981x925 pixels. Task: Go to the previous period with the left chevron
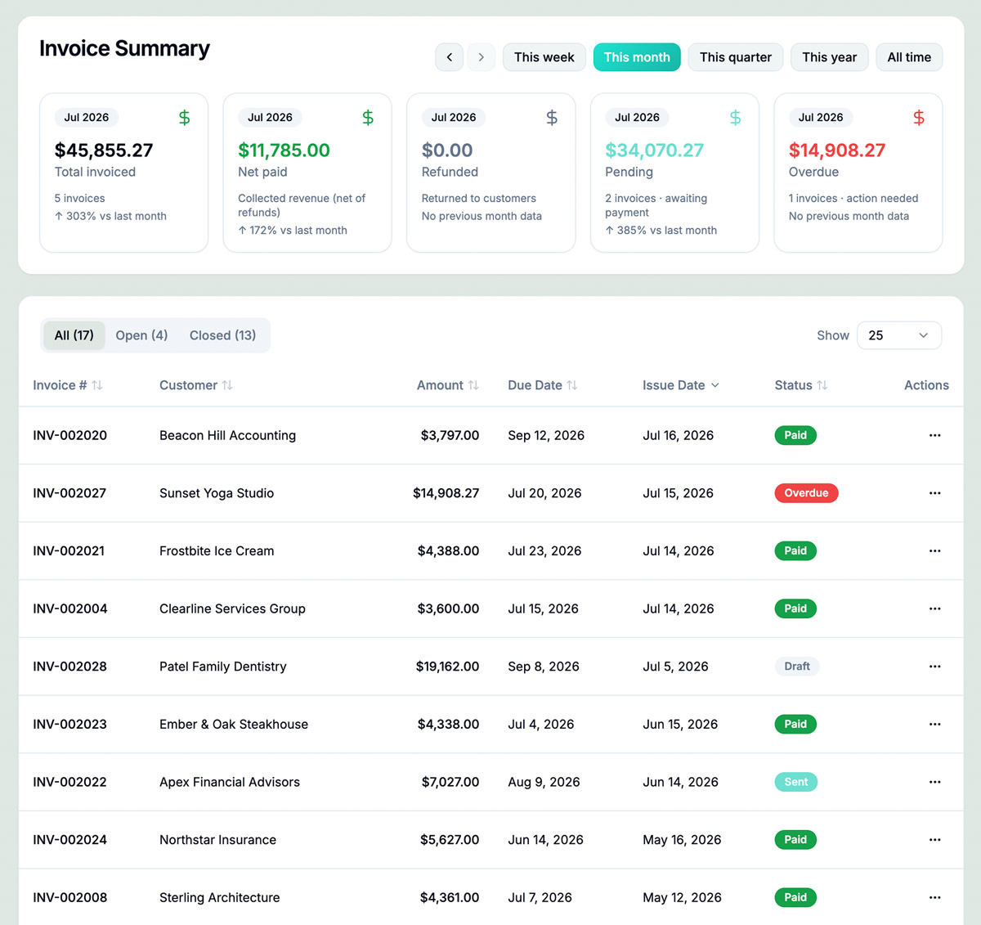point(450,57)
